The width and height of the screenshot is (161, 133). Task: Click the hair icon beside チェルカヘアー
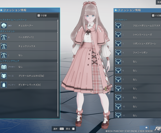(4, 25)
